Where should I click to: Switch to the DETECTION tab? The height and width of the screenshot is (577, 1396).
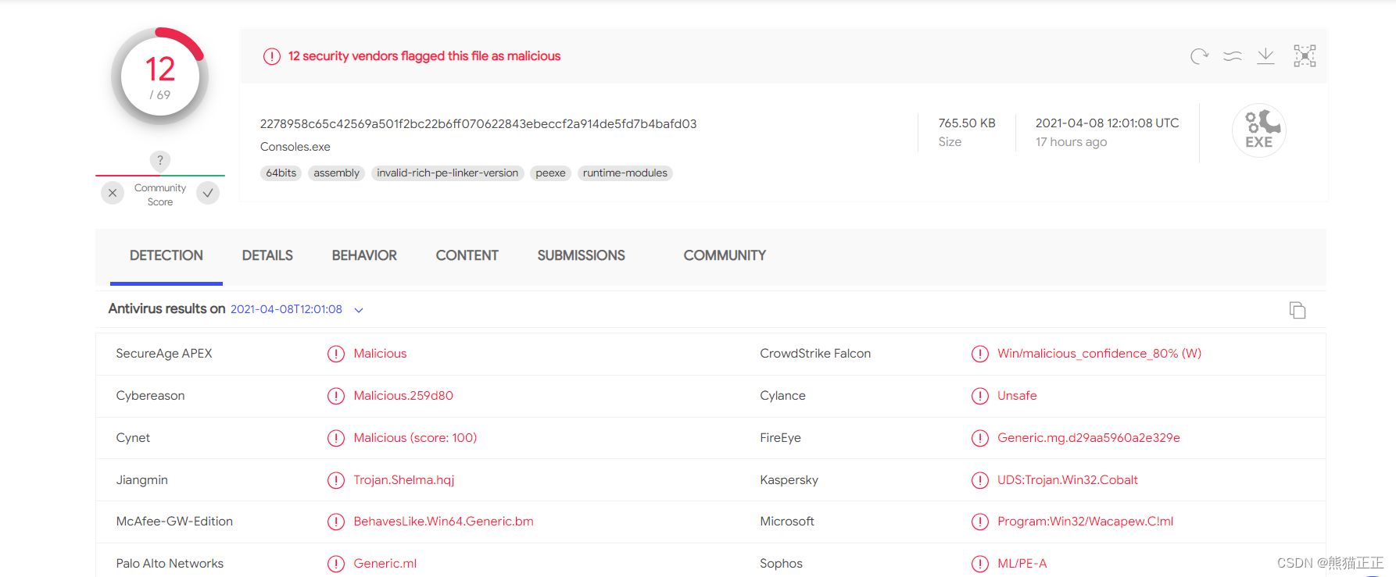(x=166, y=255)
